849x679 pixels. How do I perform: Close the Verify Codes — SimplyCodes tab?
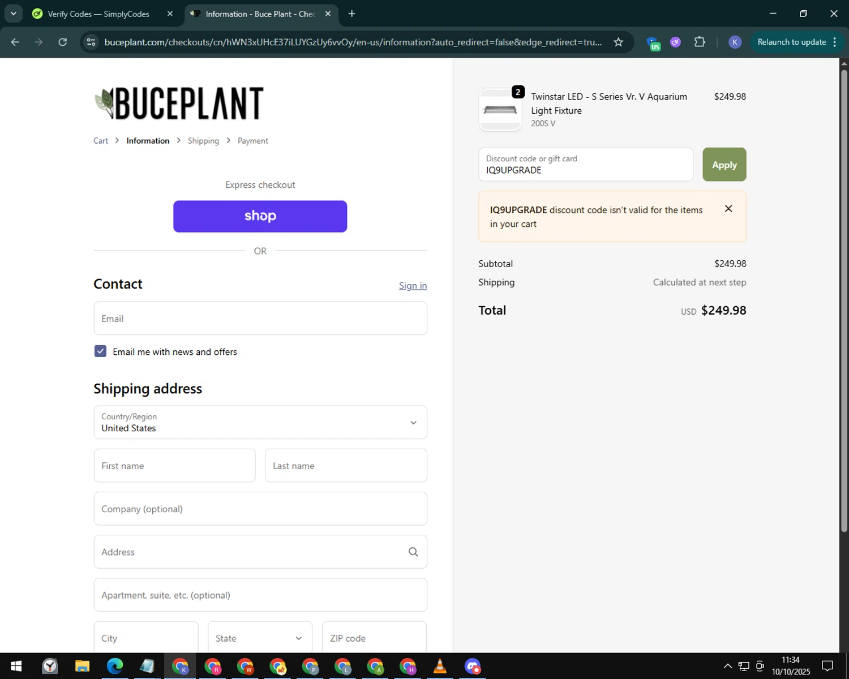click(x=170, y=14)
